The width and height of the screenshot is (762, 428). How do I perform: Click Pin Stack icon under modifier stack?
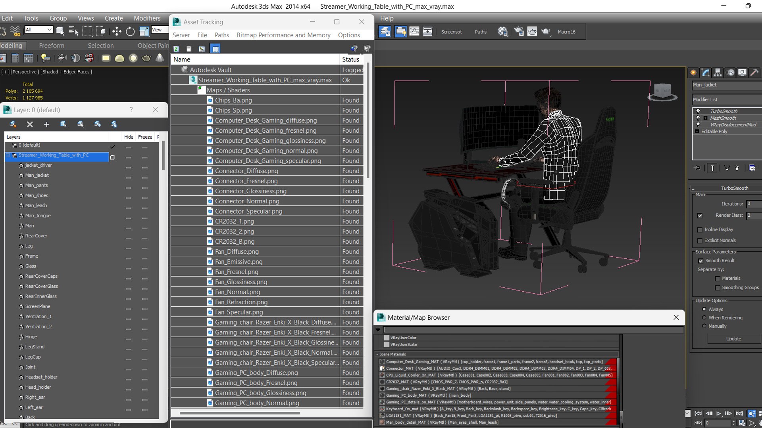[x=697, y=168]
